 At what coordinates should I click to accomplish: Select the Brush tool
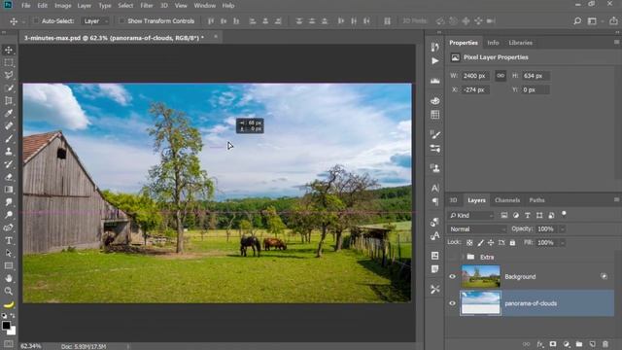click(9, 139)
